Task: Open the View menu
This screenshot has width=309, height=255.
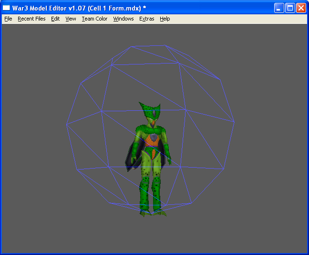Action: [x=71, y=19]
